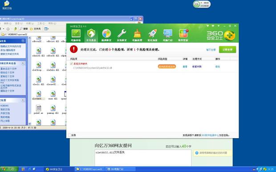This screenshot has height=172, width=276.
Task: Click 重命名这个文件 task link
Action: (8, 68)
